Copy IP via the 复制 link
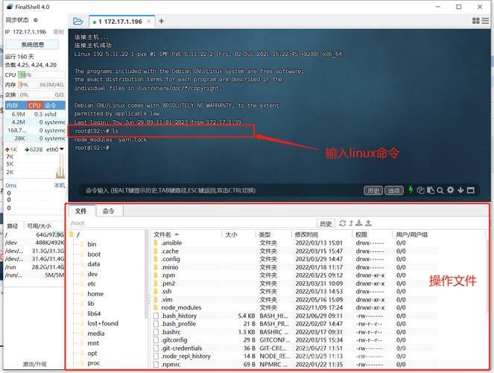 point(59,32)
